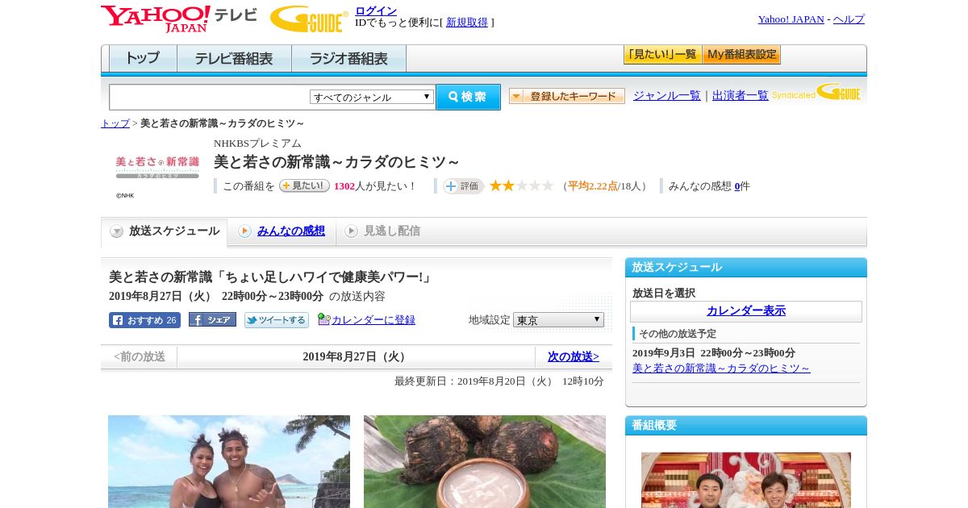Click the blue 検索 search button
Screen dimensions: 968x508
[x=468, y=97]
